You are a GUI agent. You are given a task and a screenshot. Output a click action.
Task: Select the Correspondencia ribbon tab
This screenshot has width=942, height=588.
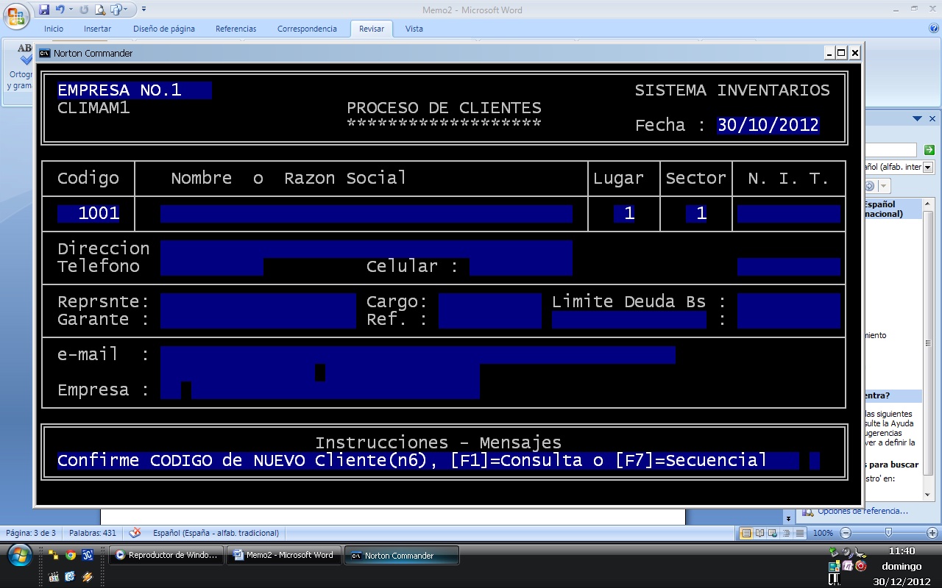pos(307,29)
